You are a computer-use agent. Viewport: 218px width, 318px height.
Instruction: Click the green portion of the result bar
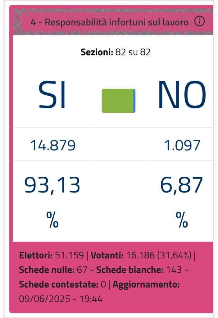point(117,101)
